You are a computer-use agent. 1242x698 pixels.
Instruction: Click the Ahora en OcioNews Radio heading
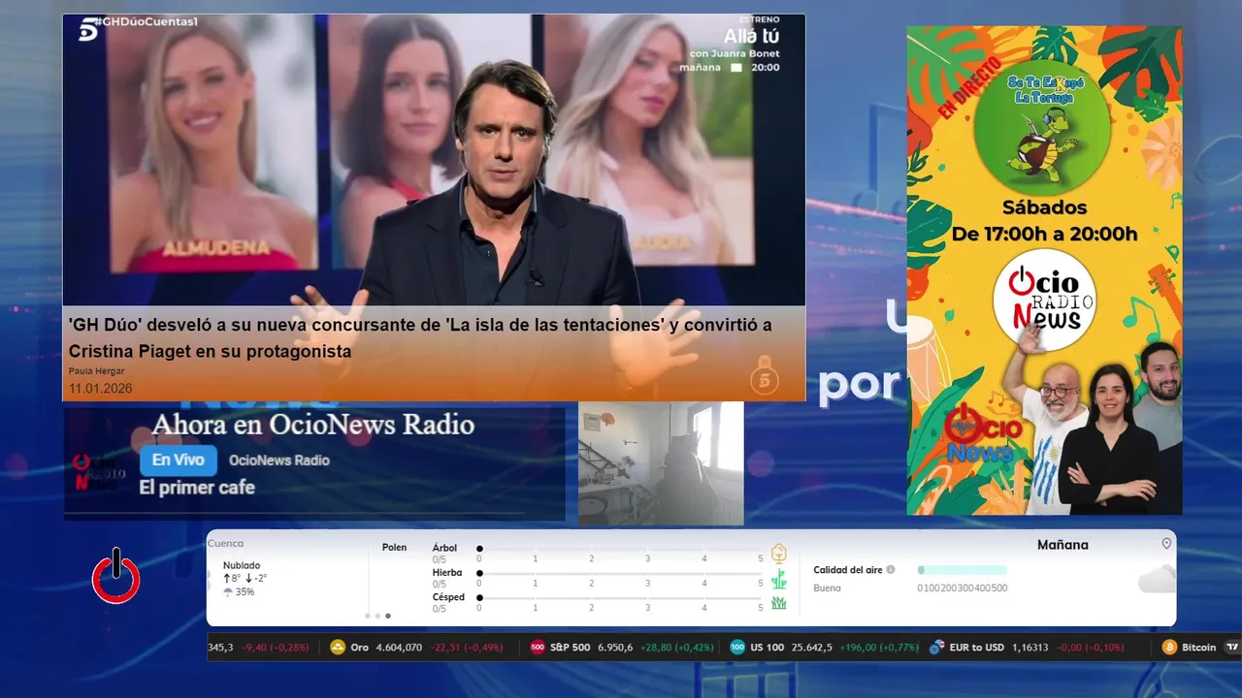click(x=312, y=425)
